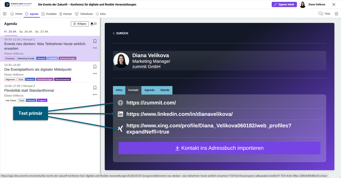The width and height of the screenshot is (341, 178).
Task: Open Flexibilität statt Standardformat session title
Action: coord(29,91)
